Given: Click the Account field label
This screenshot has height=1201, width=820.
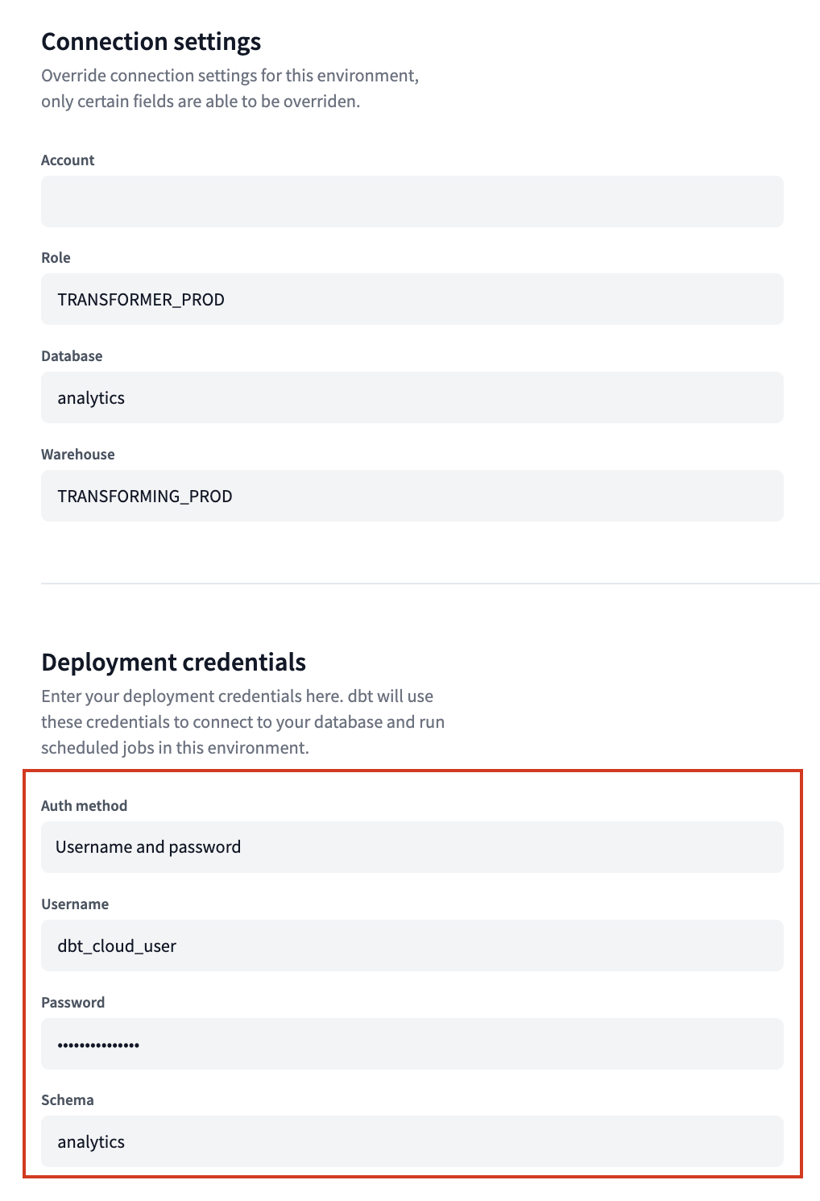Looking at the screenshot, I should click(x=67, y=160).
